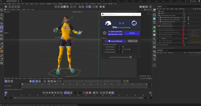This screenshot has width=201, height=106.
Task: Toggle the timeline loop playback button
Action: coord(65,93)
